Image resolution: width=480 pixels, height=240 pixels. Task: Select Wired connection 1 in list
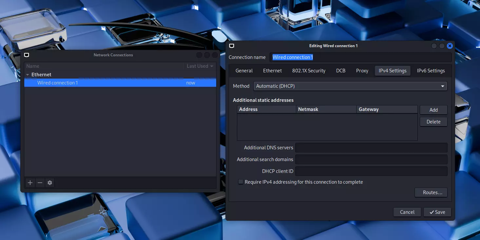[58, 83]
